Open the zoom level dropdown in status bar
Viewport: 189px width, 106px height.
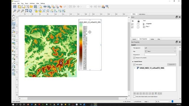point(163,102)
